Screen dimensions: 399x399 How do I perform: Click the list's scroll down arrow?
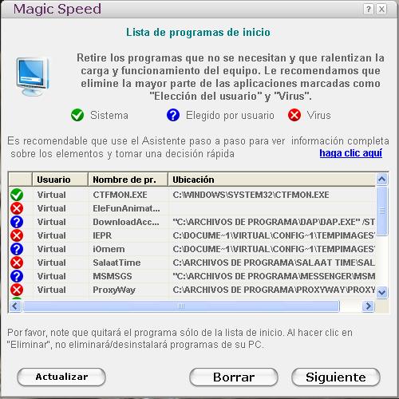point(382,293)
